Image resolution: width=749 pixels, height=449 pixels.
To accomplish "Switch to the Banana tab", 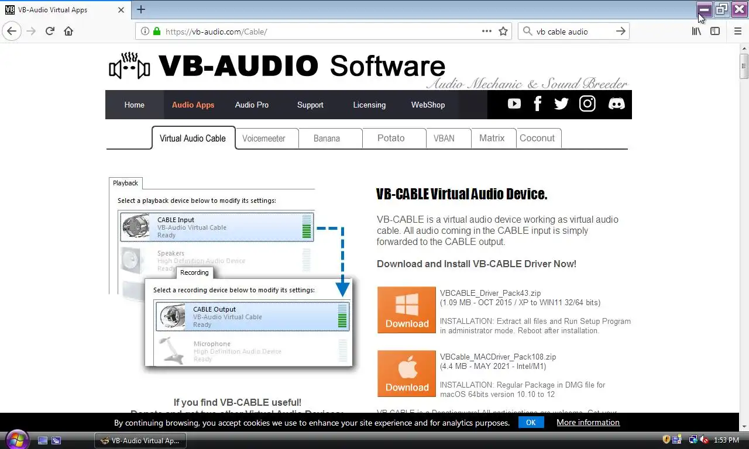I will pos(330,139).
